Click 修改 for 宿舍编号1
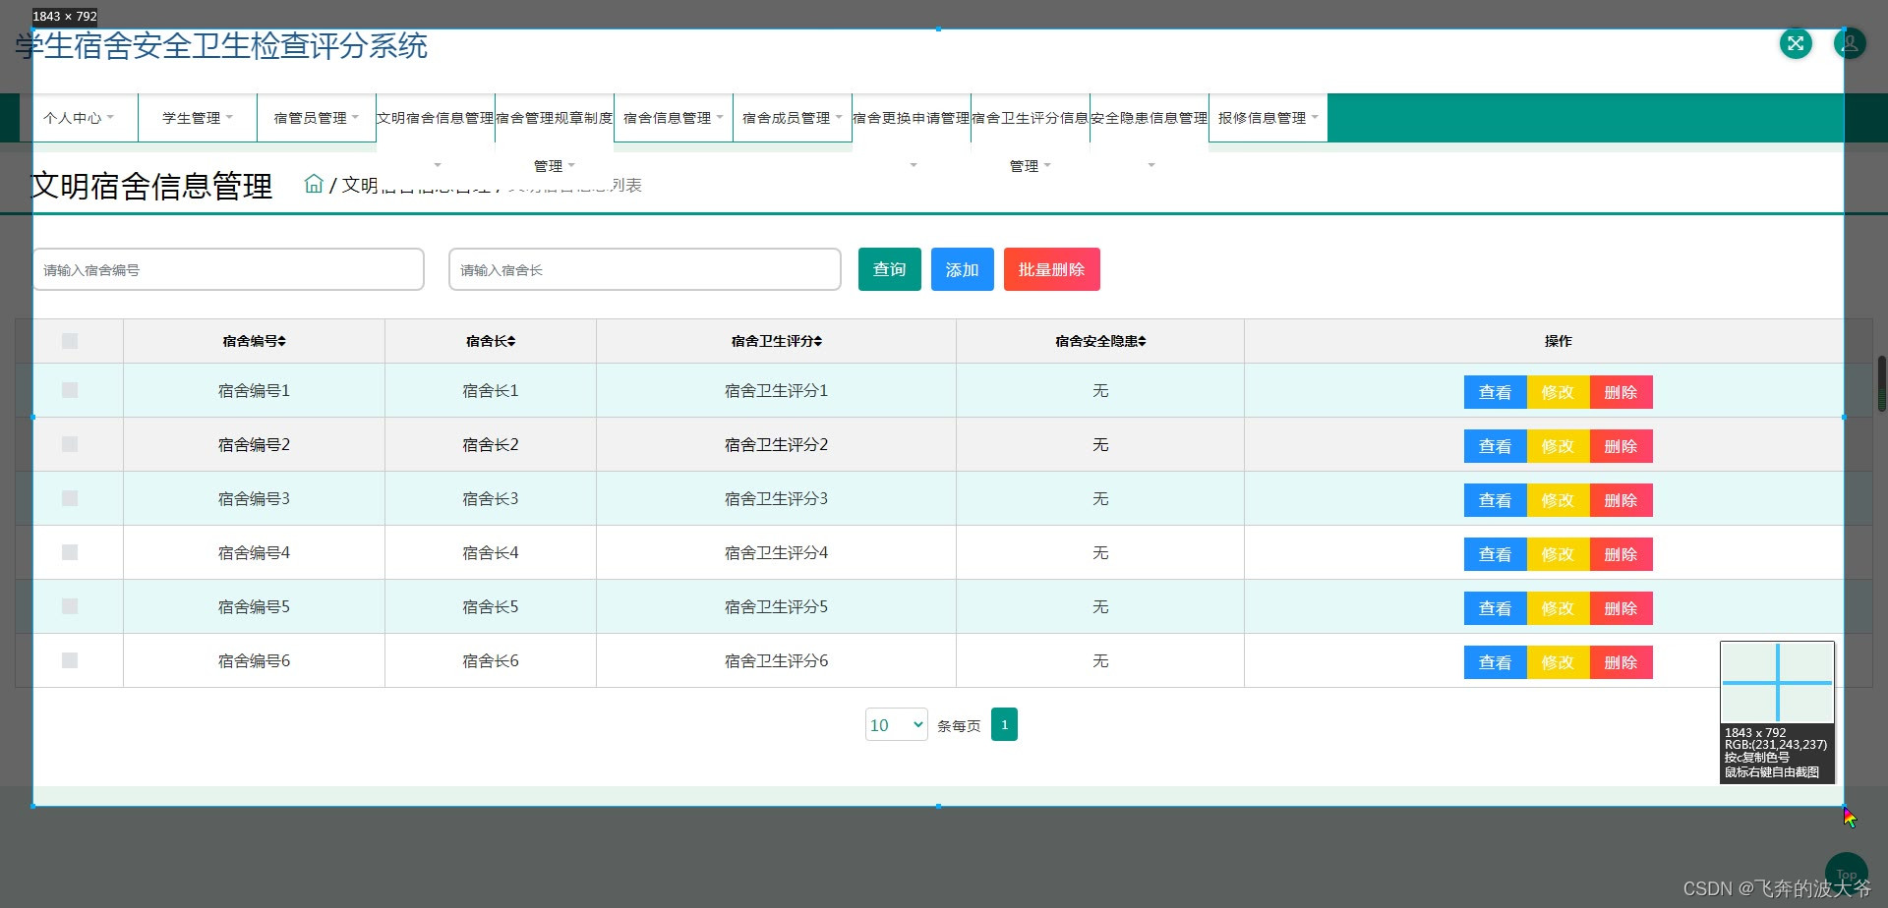This screenshot has height=908, width=1888. (x=1559, y=392)
